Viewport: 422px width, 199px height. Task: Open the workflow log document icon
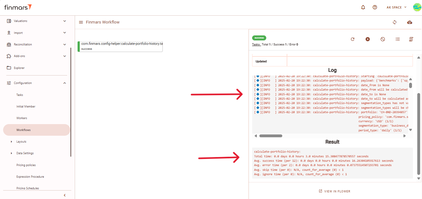click(411, 39)
